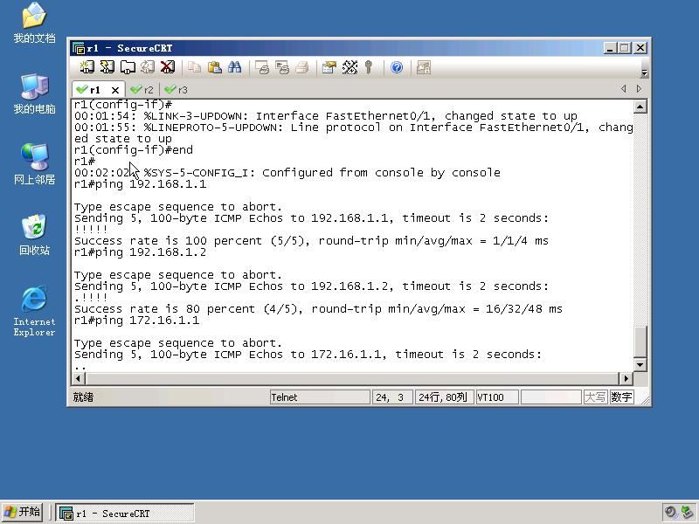Click the Print Screen icon
The width and height of the screenshot is (699, 524).
[262, 67]
